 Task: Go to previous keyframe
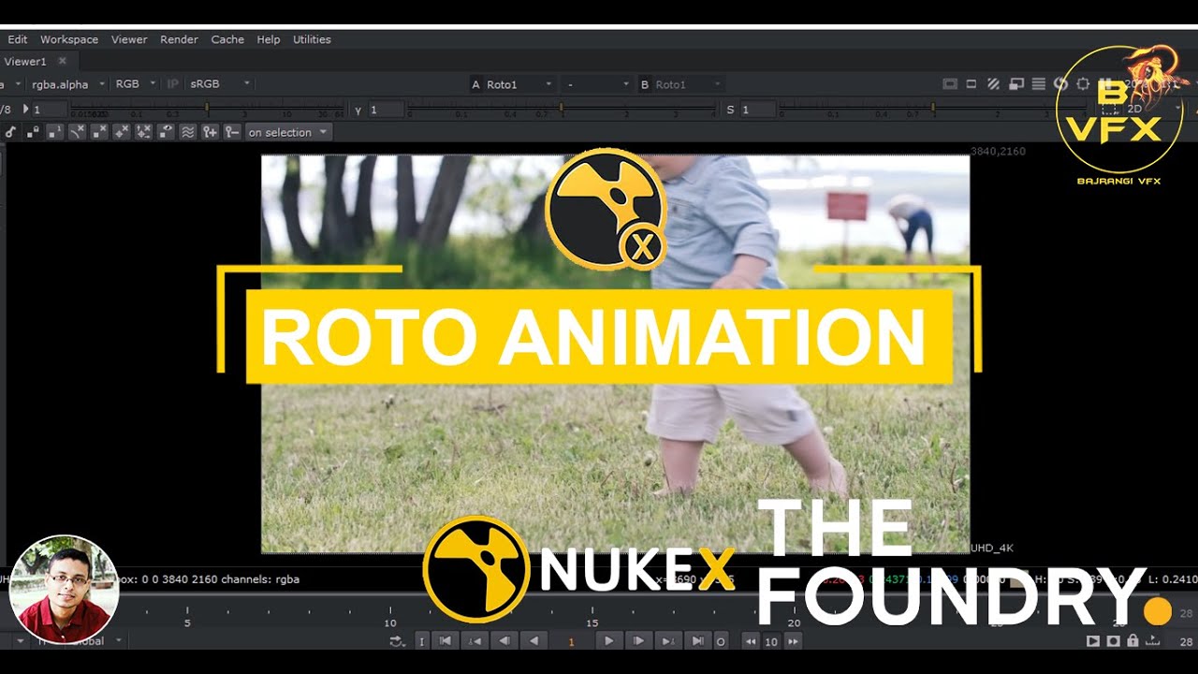(475, 641)
